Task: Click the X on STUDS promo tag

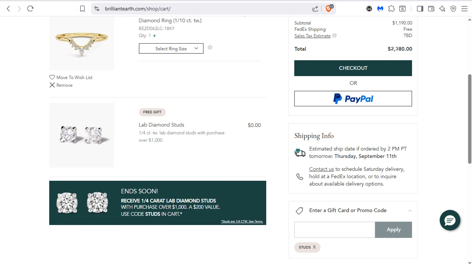Action: (314, 247)
